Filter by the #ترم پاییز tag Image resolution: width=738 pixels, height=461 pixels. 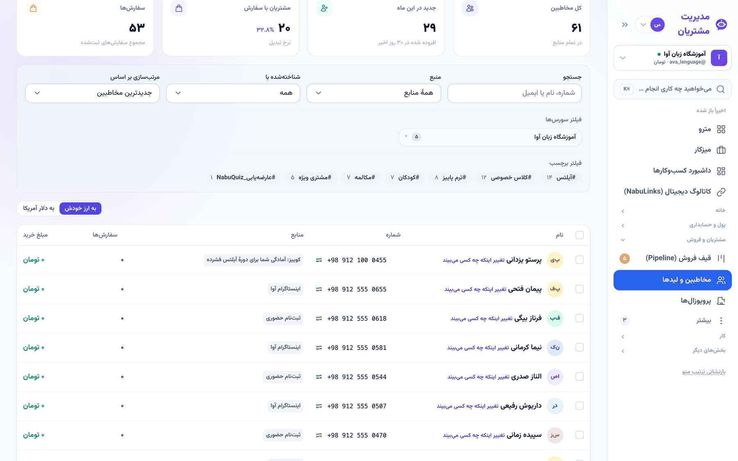click(x=450, y=177)
